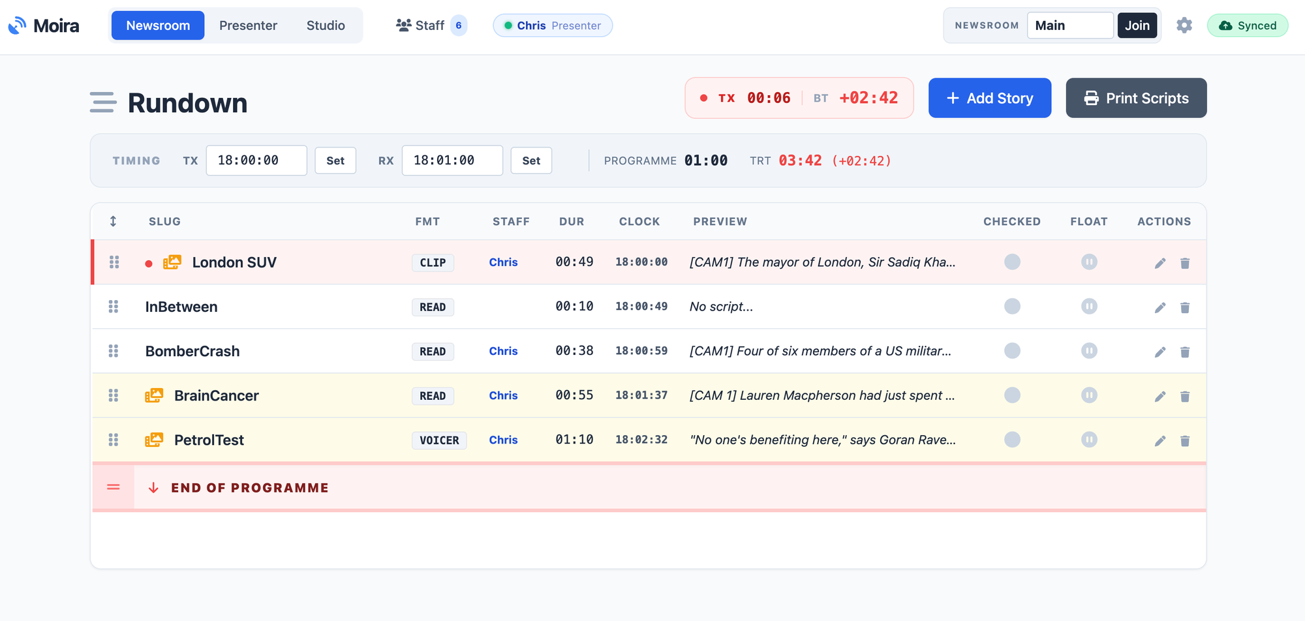The width and height of the screenshot is (1305, 621).
Task: Click the Print Scripts button
Action: pos(1136,98)
